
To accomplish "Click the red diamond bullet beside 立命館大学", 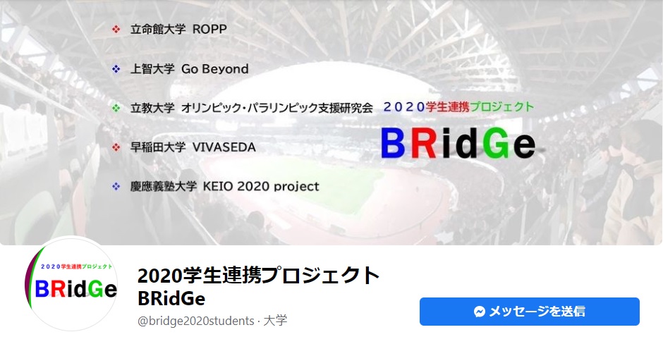I will coord(116,29).
